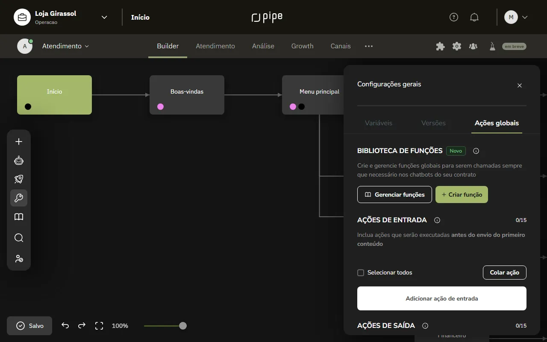Screen dimensions: 547x342
Task: Switch to the Análise tab
Action: [263, 46]
